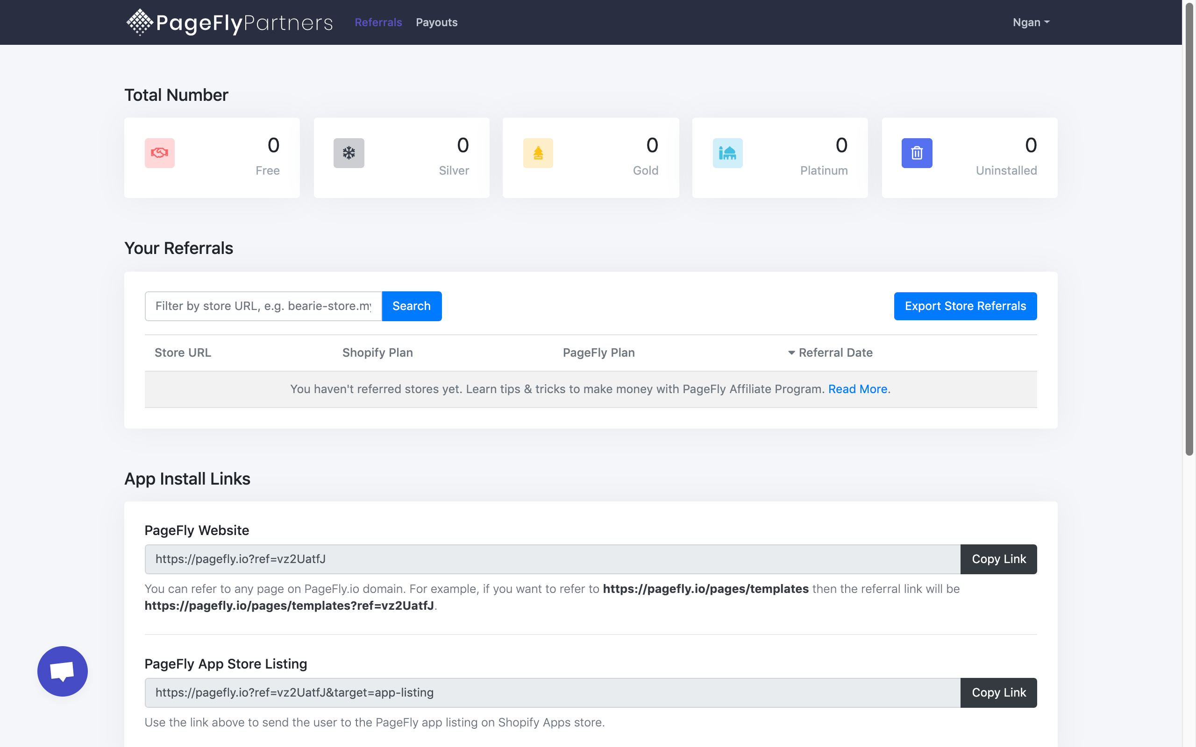Image resolution: width=1196 pixels, height=747 pixels.
Task: Focus the filter by store URL field
Action: [263, 306]
